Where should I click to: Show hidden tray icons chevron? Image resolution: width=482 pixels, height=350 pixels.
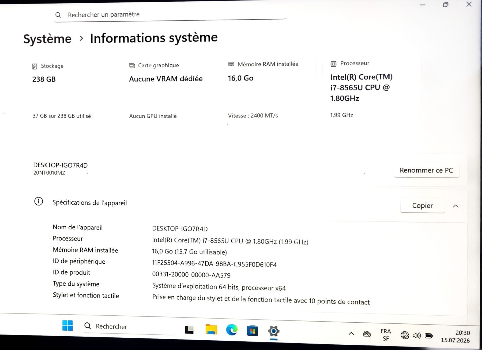pos(351,334)
